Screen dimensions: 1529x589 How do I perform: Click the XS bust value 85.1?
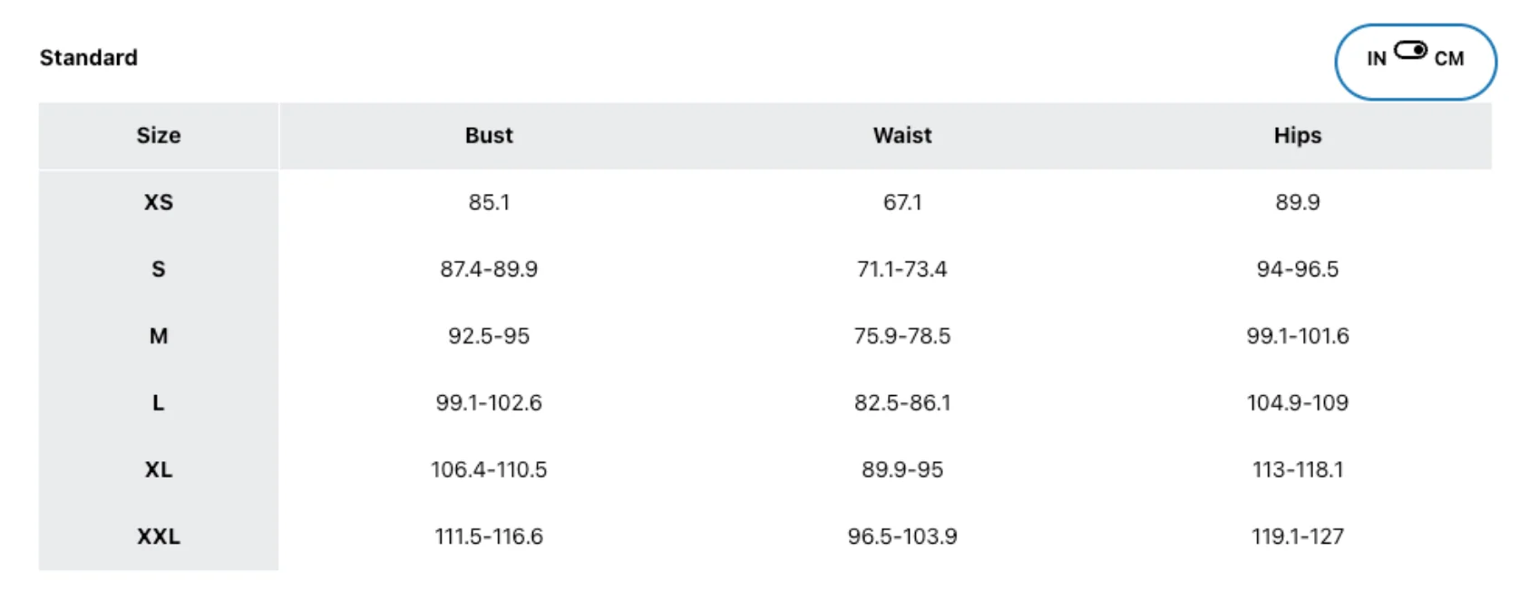tap(489, 202)
